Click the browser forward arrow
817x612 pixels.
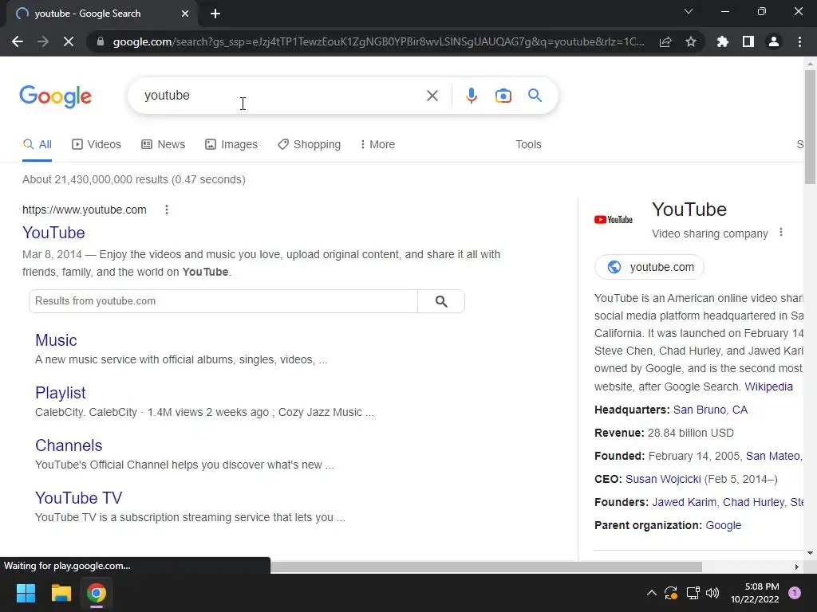pos(43,41)
